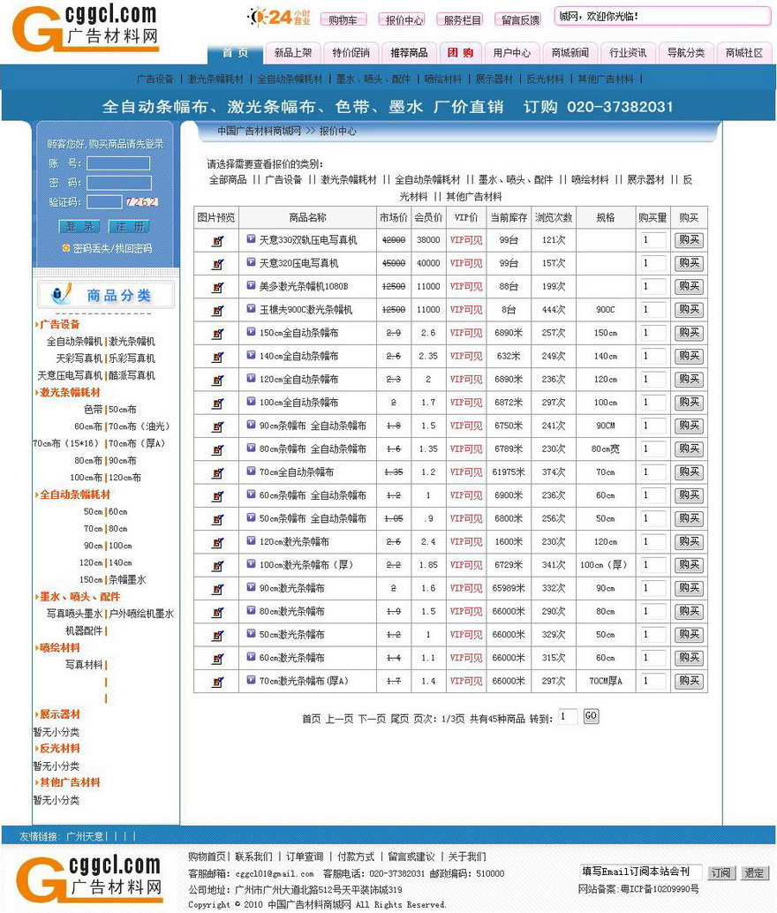Open 订单查询 footer link
Image resolution: width=777 pixels, height=913 pixels.
[305, 857]
